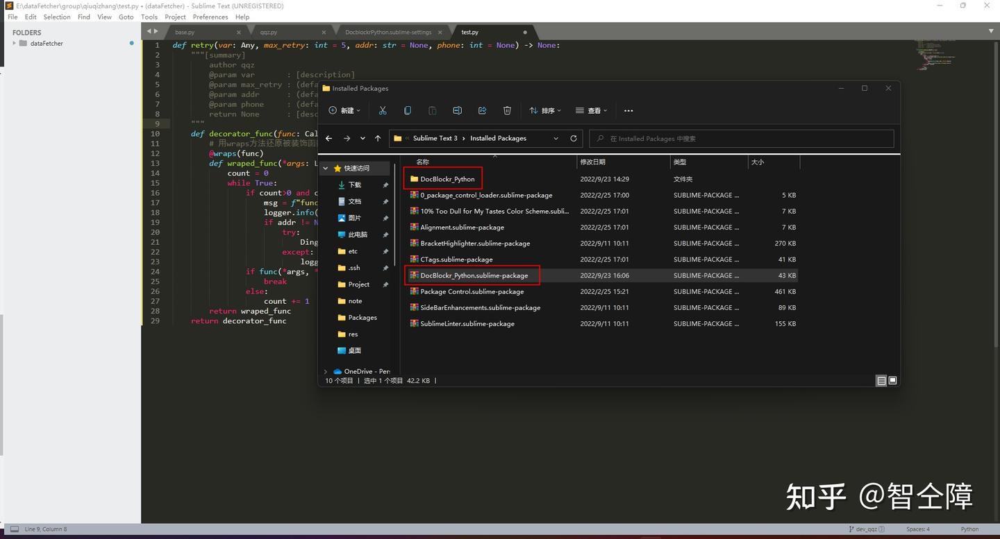This screenshot has height=539, width=1000.
Task: Select DocBlockr_Python.sublime-package file
Action: click(474, 275)
